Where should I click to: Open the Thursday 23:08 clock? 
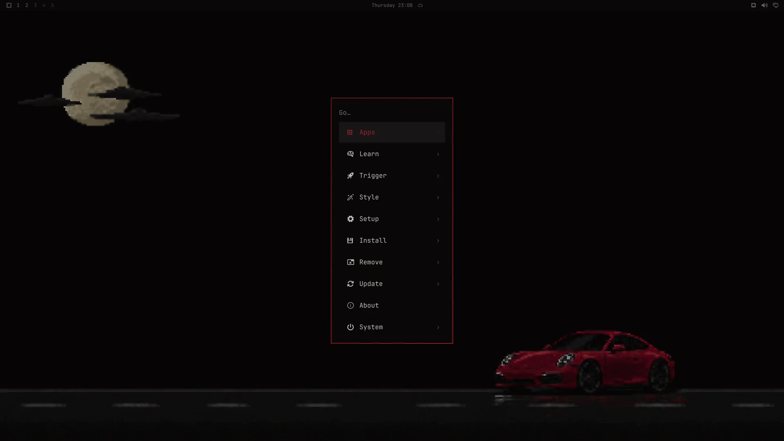point(392,5)
